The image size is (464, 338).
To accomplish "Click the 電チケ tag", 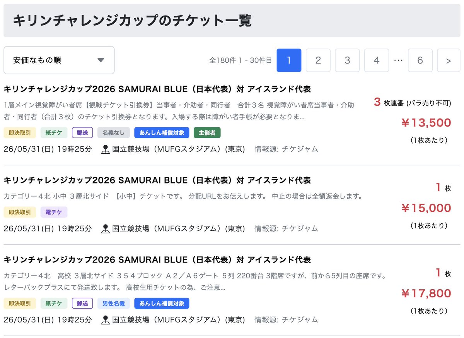I will tap(54, 212).
